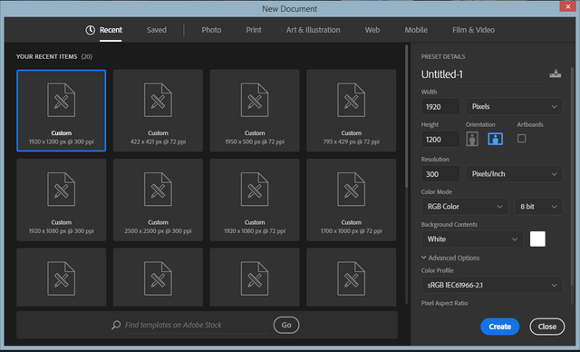Click the 'YOUR RECENT ITEMS' heading

46,56
